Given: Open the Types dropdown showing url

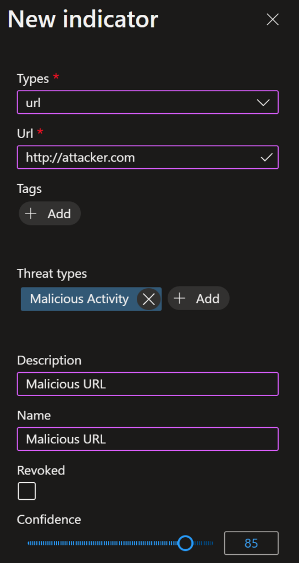Looking at the screenshot, I should (x=147, y=102).
